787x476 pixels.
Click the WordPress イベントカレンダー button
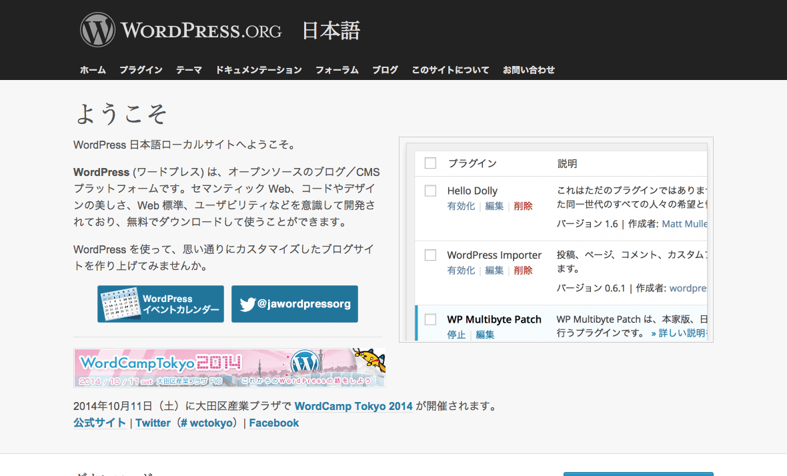tap(161, 304)
